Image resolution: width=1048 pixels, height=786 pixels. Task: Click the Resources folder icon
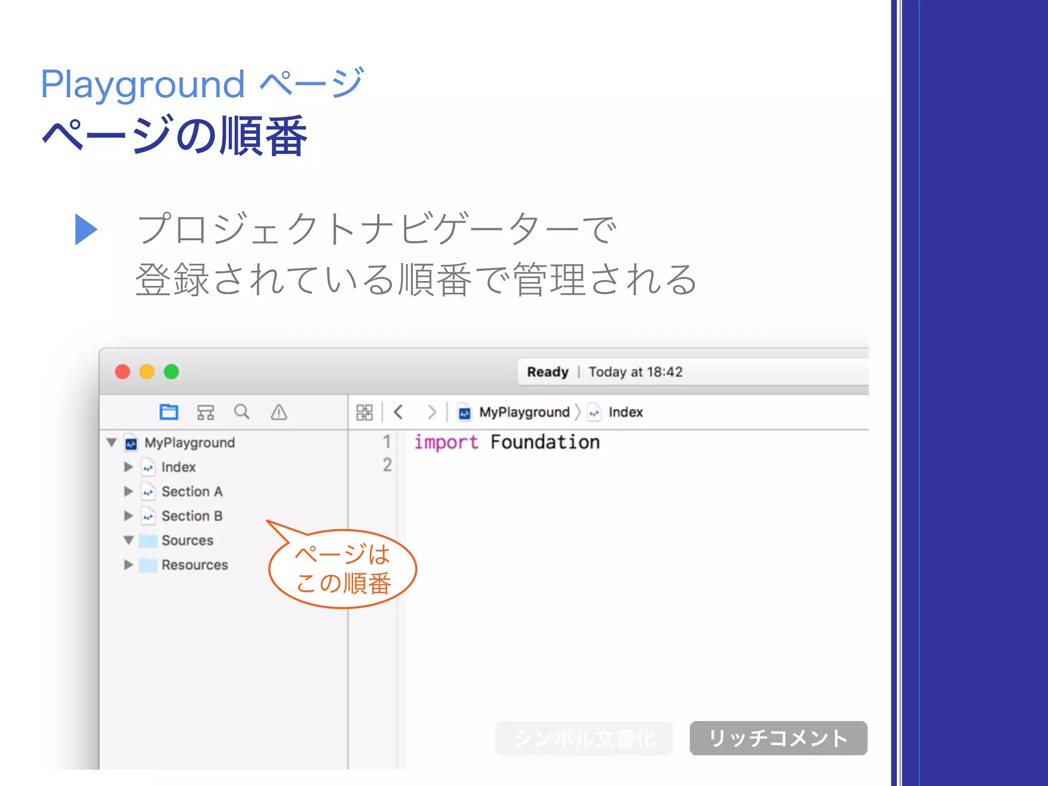coord(148,565)
